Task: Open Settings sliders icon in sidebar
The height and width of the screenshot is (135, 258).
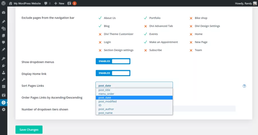Action: click(3, 86)
